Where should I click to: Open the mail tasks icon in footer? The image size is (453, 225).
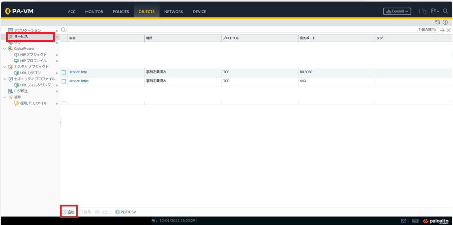403,221
